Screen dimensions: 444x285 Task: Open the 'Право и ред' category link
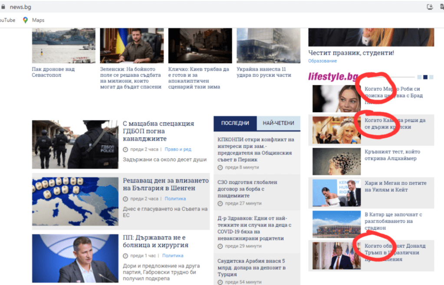178,149
